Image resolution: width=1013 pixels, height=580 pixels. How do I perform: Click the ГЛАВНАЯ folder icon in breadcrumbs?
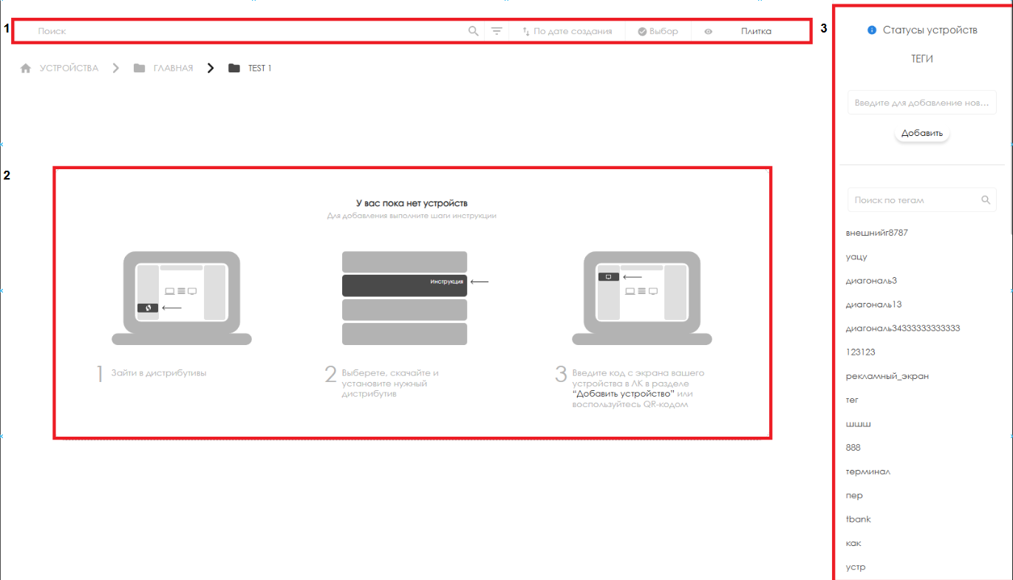click(x=140, y=68)
